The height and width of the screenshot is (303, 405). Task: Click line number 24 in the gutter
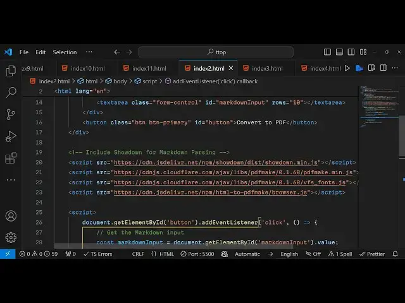(39, 202)
